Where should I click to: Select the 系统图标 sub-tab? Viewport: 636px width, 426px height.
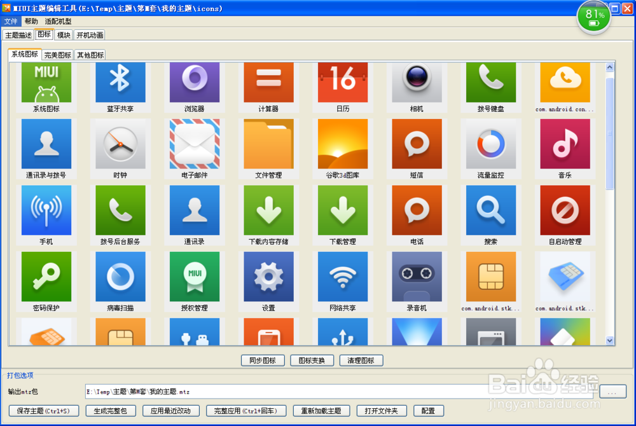coord(25,54)
